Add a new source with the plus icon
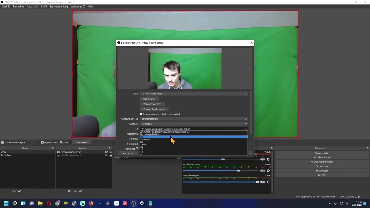 click(x=59, y=191)
